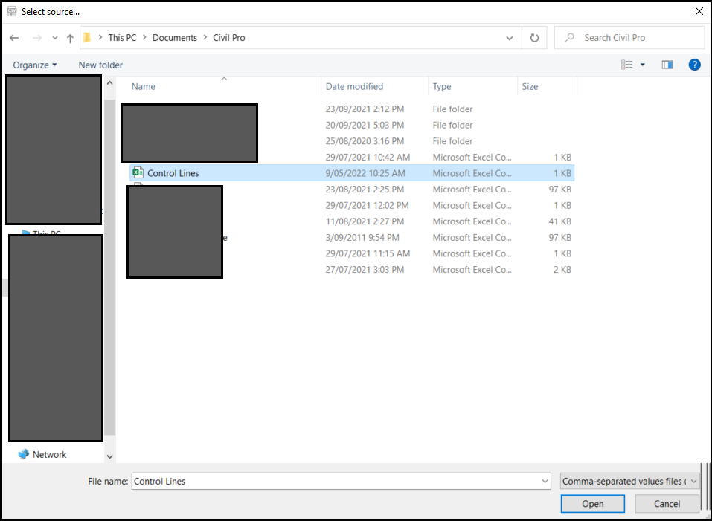The image size is (712, 521).
Task: Click the change view layout icon
Action: pos(627,65)
